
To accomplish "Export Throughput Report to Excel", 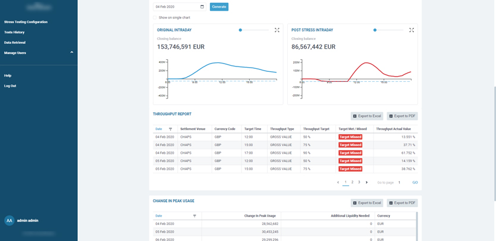I will (x=366, y=116).
